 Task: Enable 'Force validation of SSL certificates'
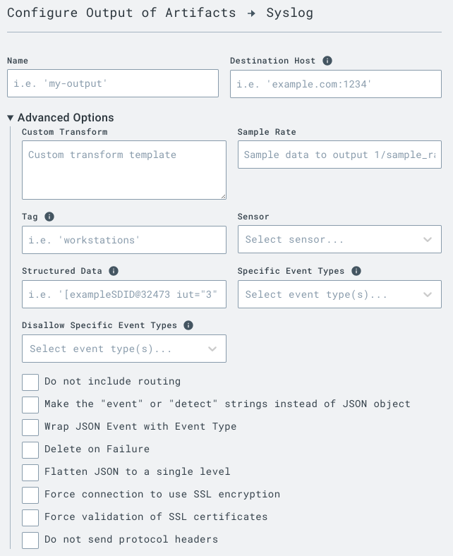pos(30,517)
